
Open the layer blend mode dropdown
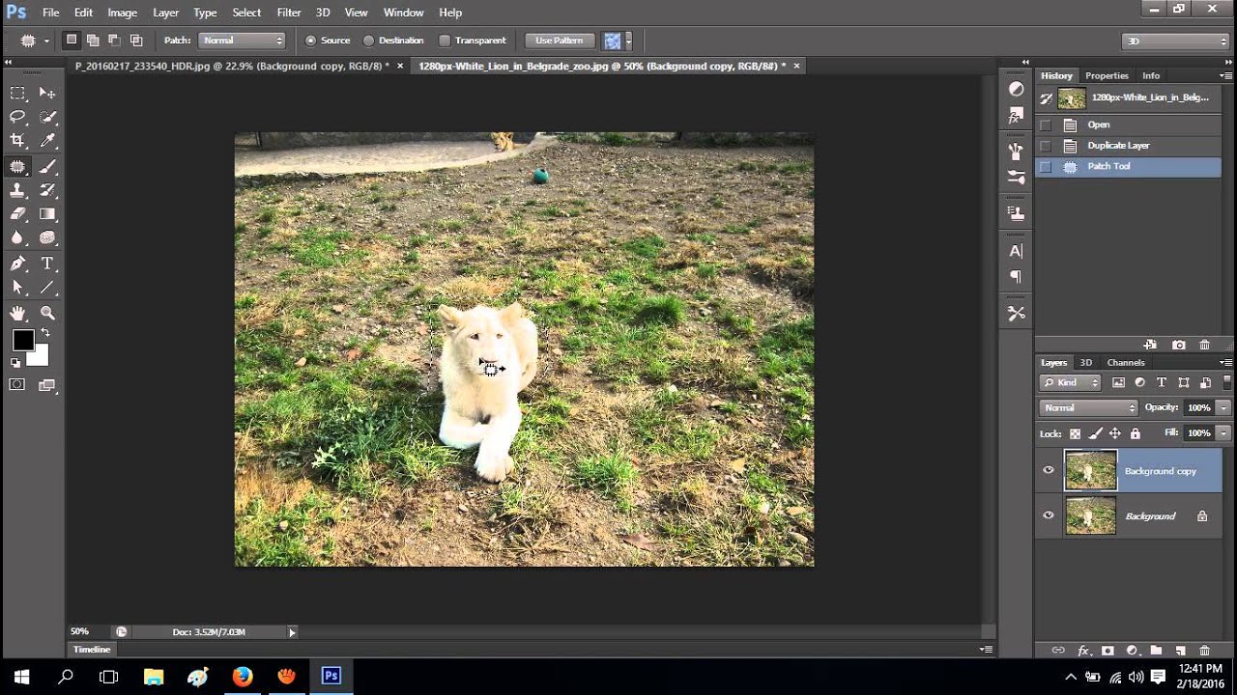point(1088,407)
